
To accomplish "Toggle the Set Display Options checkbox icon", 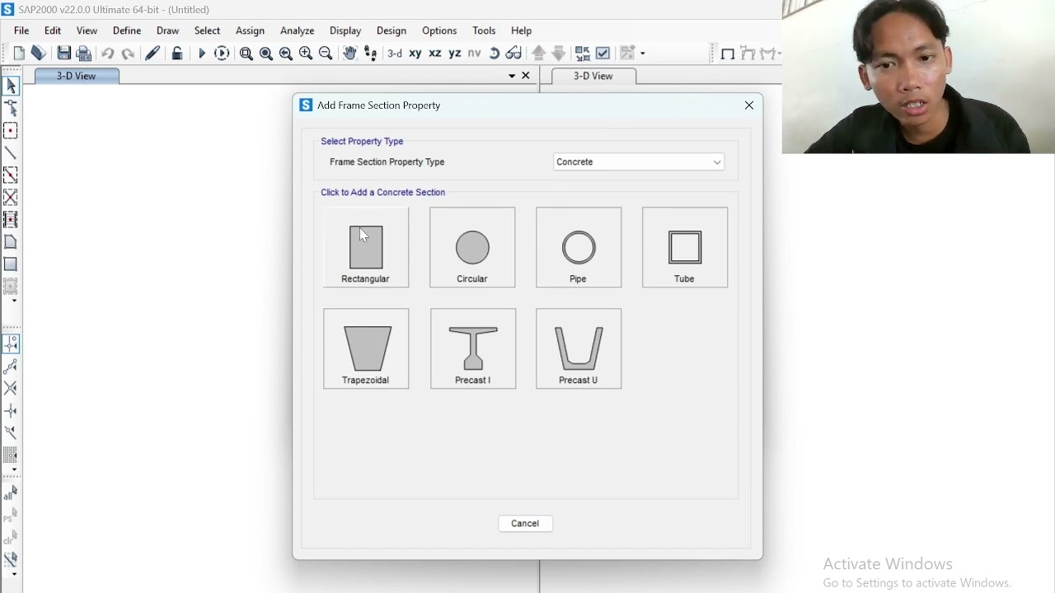I will pyautogui.click(x=603, y=54).
